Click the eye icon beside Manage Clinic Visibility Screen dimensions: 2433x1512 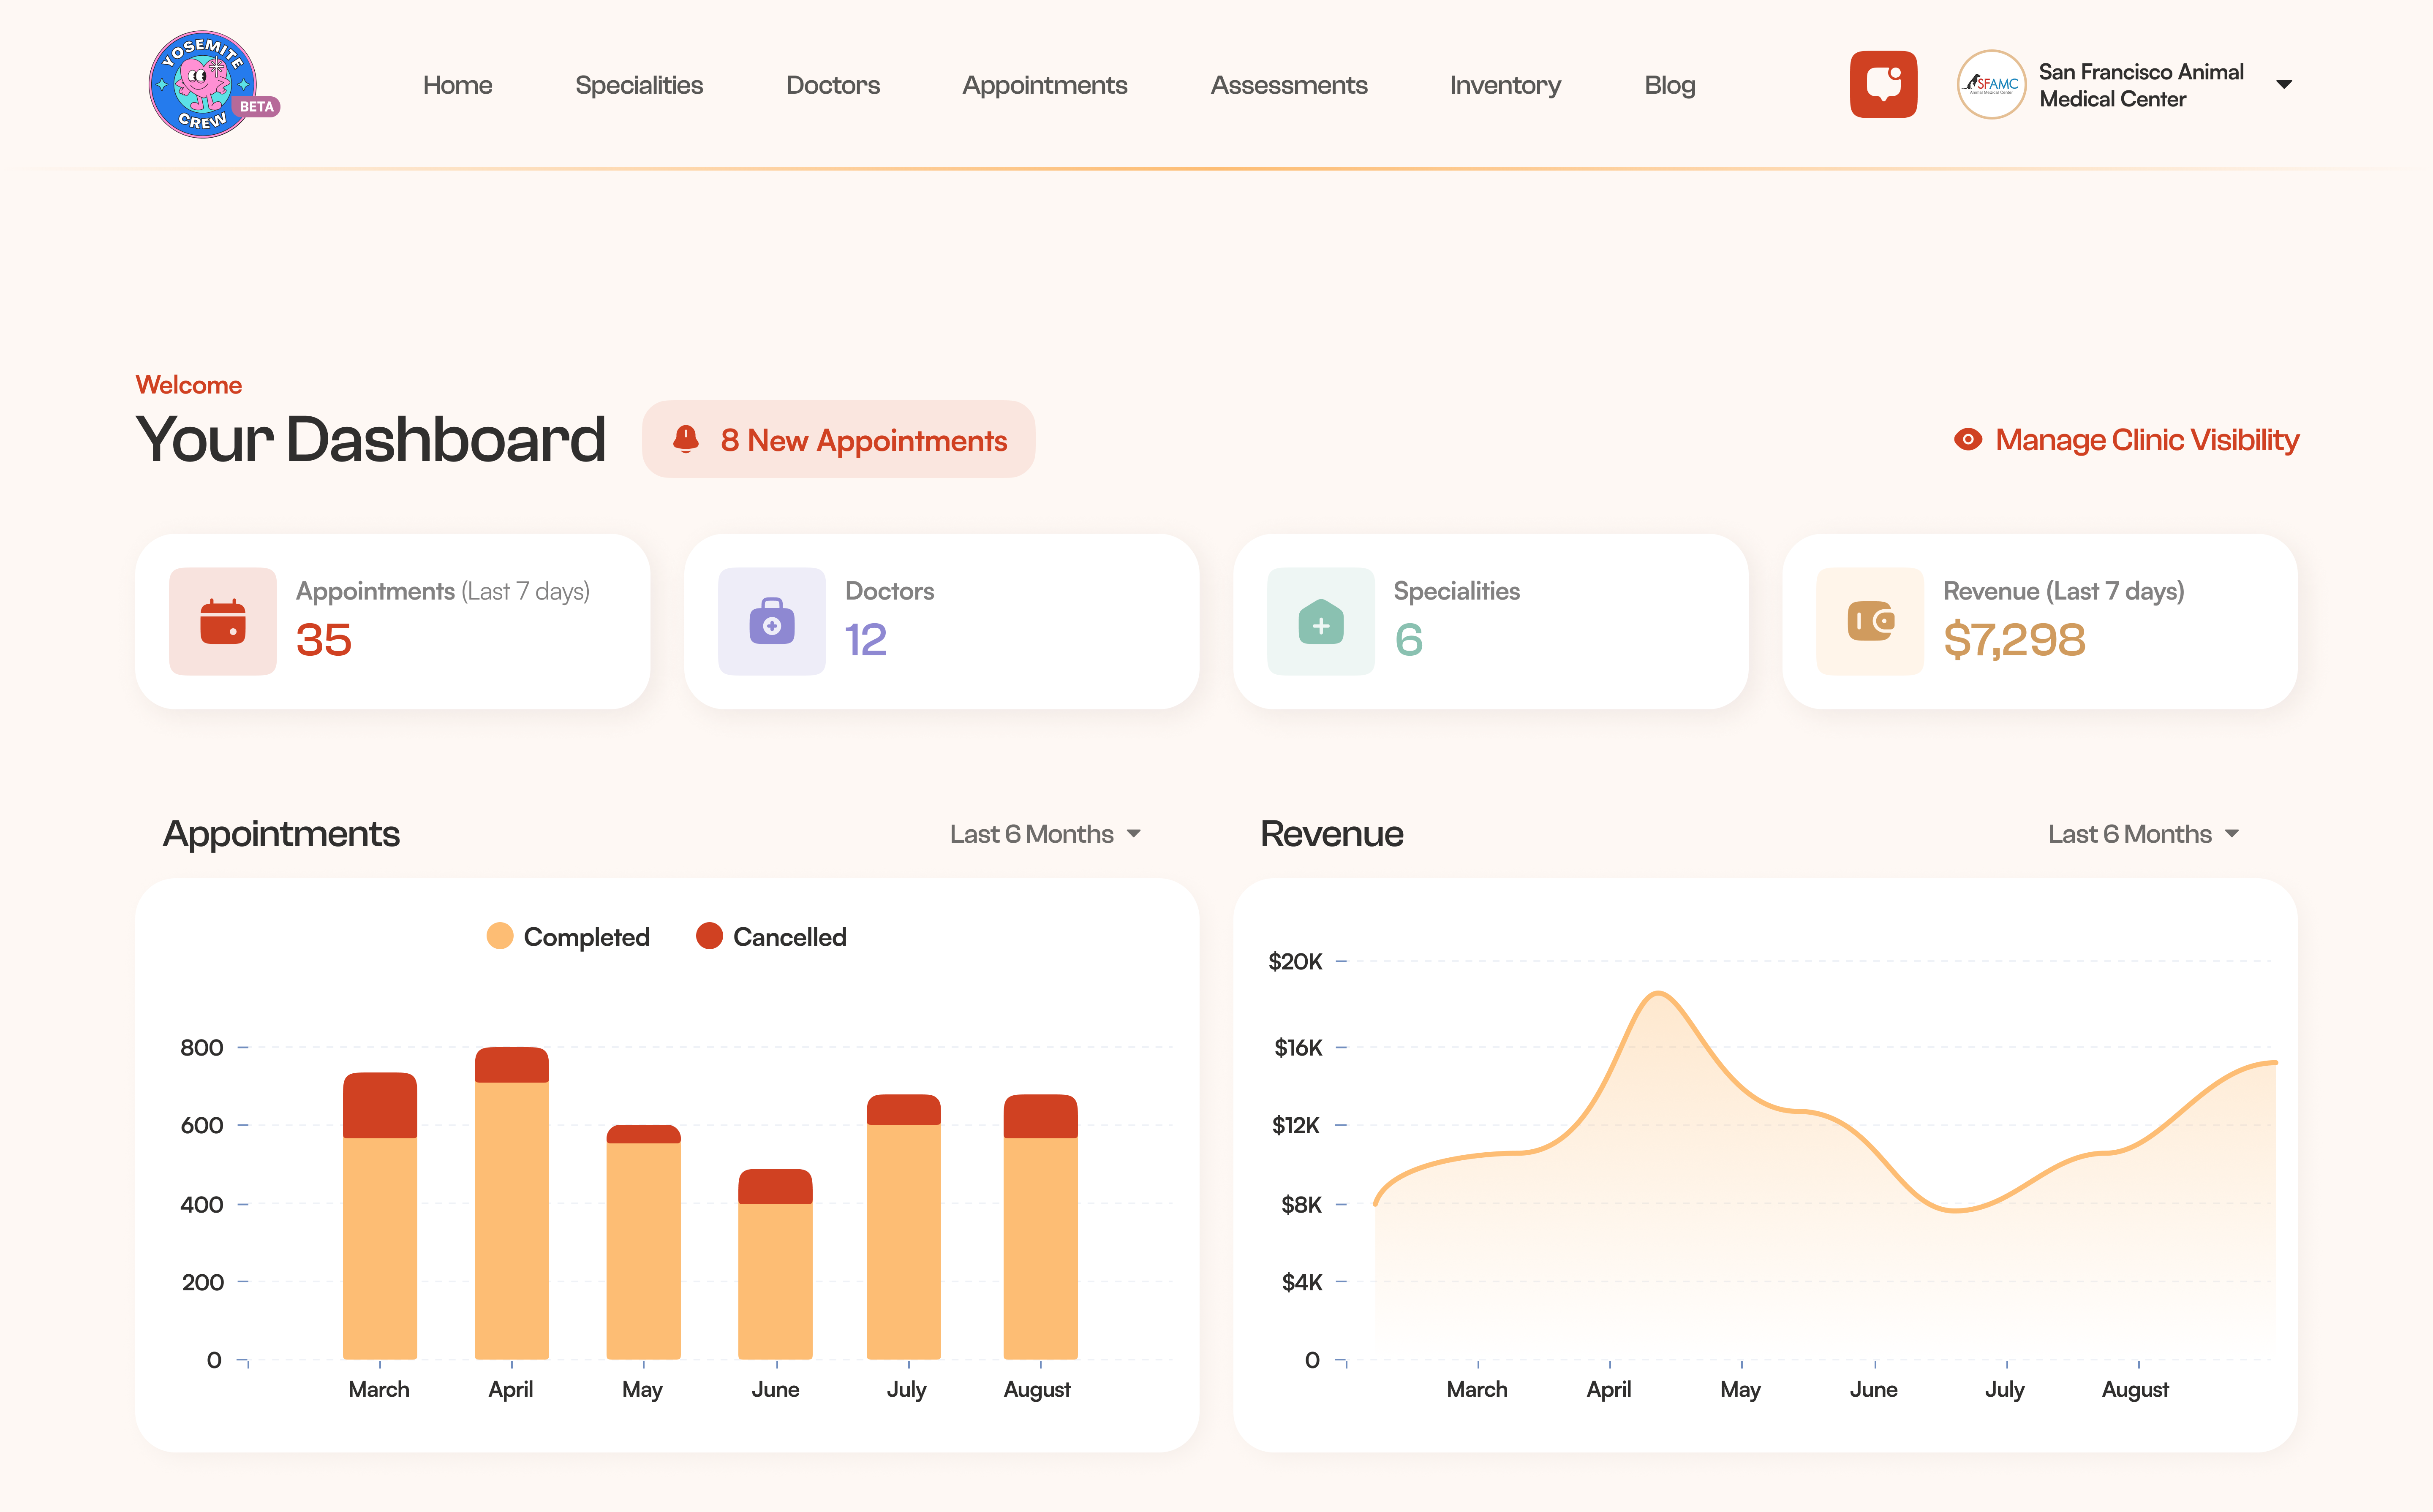(x=1968, y=439)
